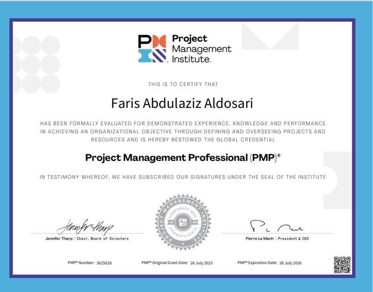Click the printed name "Jennifer Tharp"
373x292 pixels.
coord(59,238)
